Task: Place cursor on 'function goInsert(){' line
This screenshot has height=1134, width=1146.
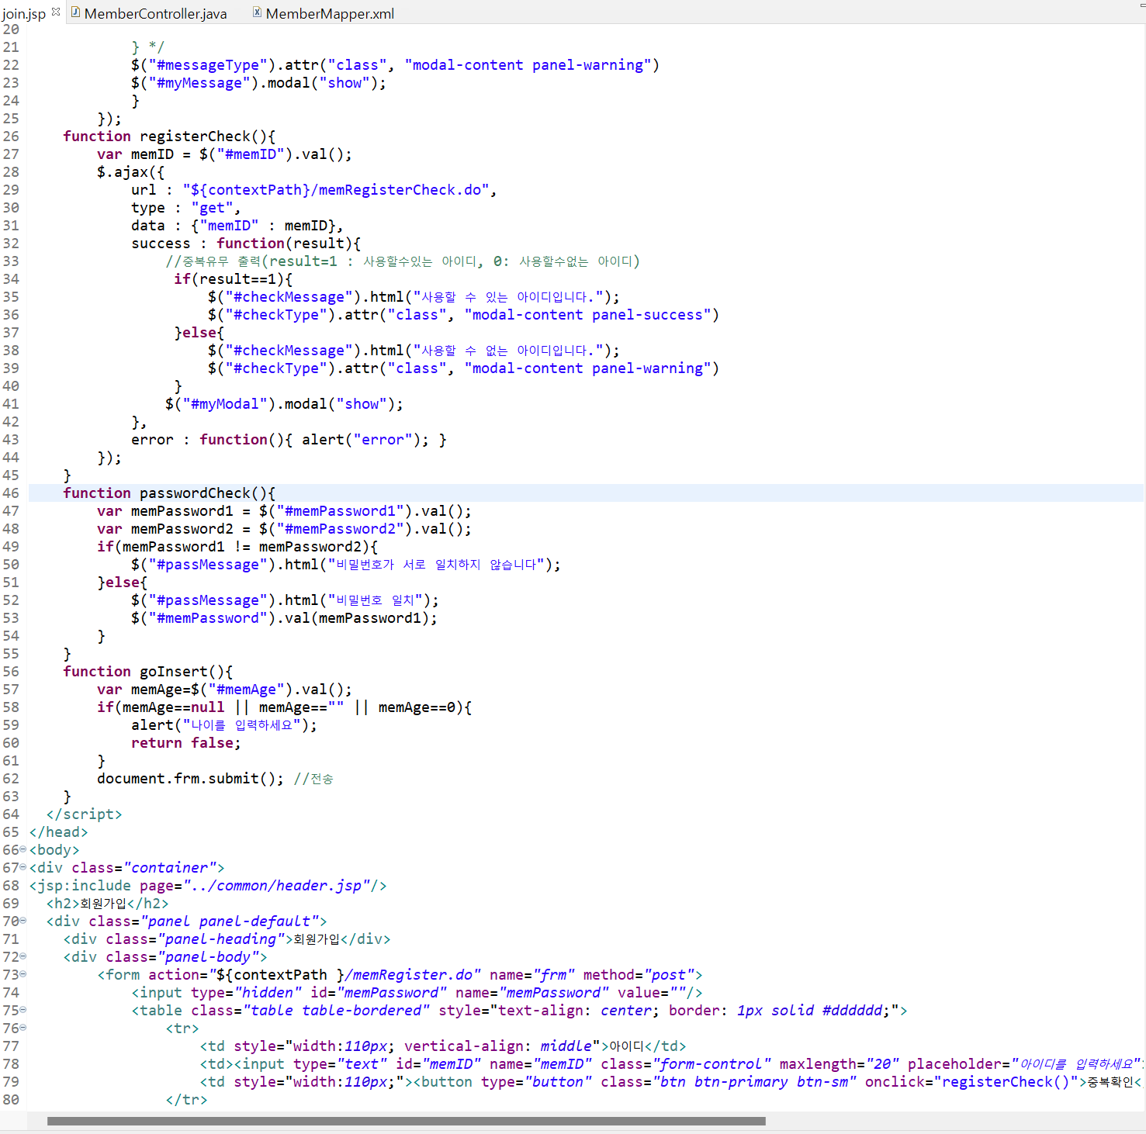Action: [147, 672]
